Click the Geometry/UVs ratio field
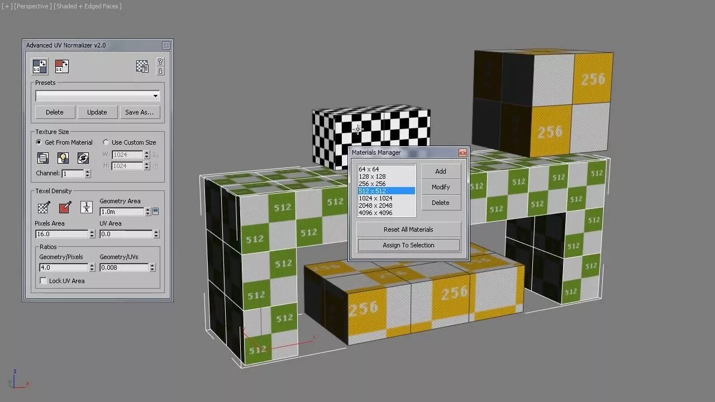The height and width of the screenshot is (402, 715). 124,267
